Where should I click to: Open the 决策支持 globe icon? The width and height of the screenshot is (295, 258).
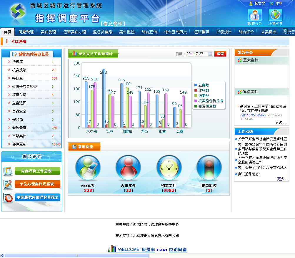point(275,15)
